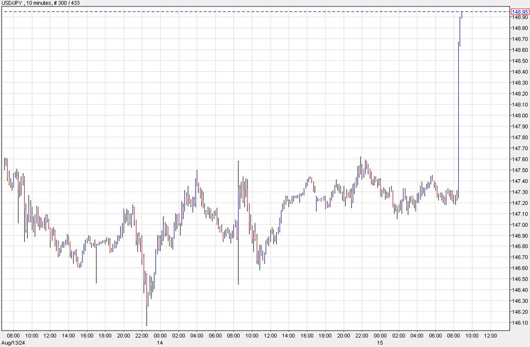Click the 12:00 label at far right
Image resolution: width=530 pixels, height=347 pixels.
(491, 336)
